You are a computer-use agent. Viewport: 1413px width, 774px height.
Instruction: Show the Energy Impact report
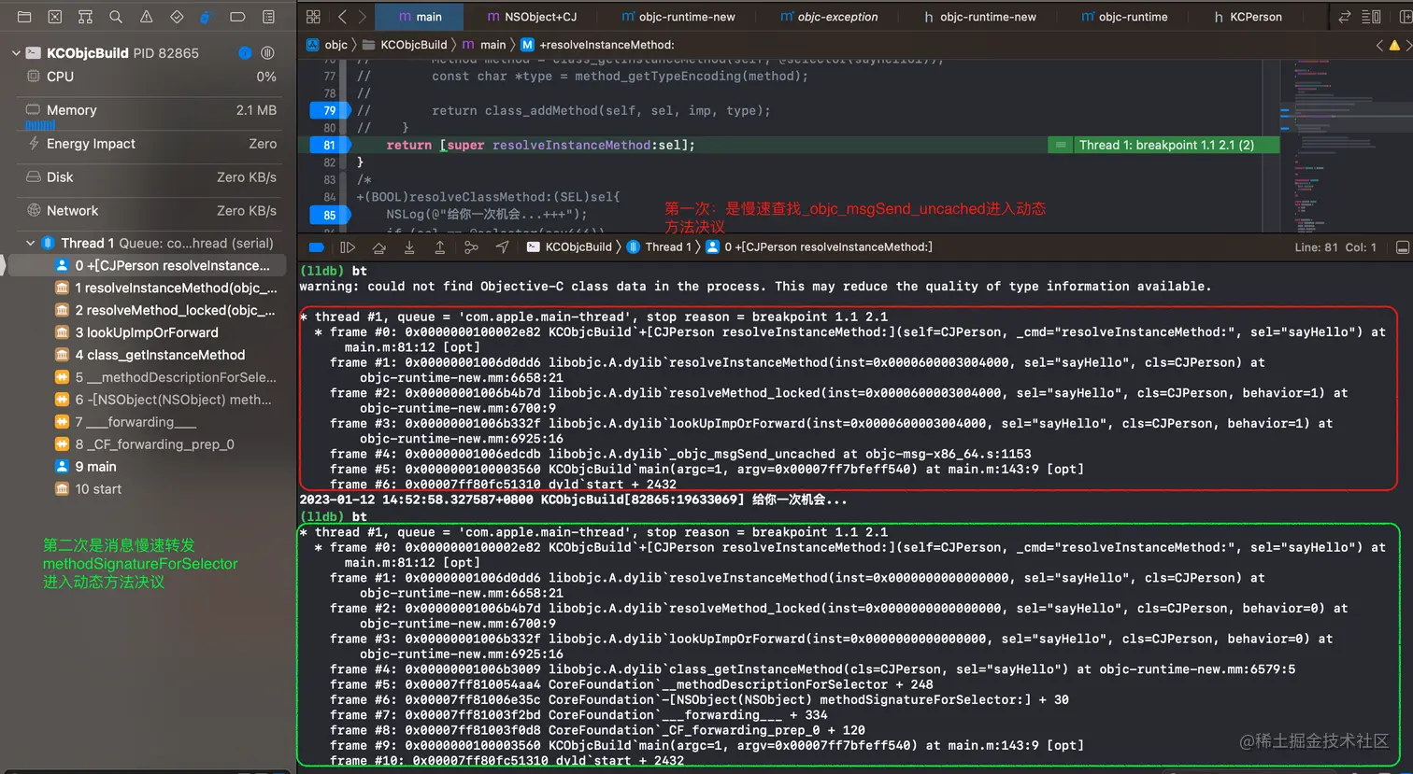[x=150, y=144]
